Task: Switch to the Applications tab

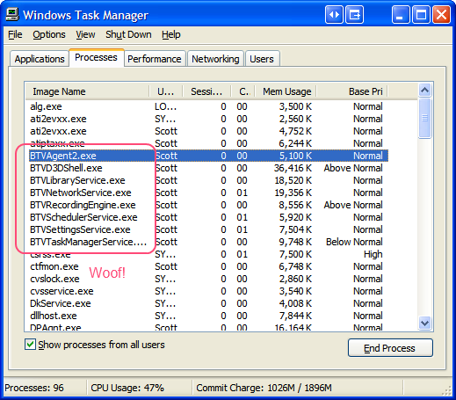Action: [x=40, y=59]
